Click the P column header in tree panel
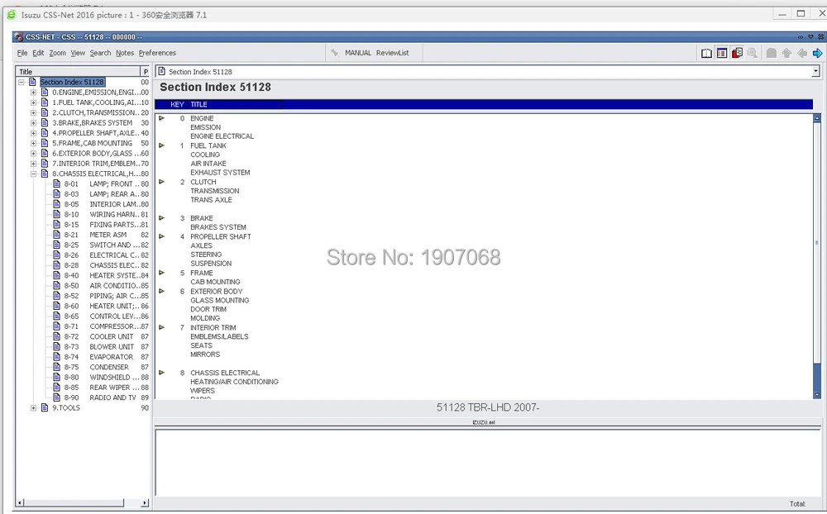The width and height of the screenshot is (827, 514). pos(146,71)
